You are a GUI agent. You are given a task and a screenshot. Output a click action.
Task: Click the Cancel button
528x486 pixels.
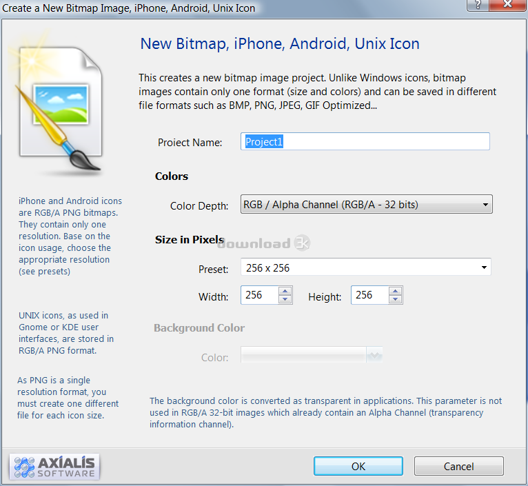(x=458, y=466)
